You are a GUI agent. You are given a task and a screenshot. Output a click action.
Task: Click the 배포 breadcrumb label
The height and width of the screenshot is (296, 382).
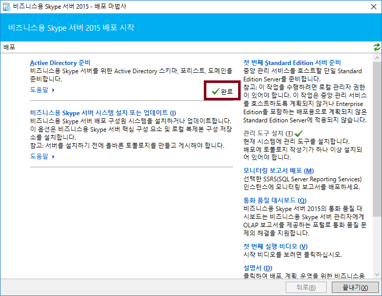[9, 47]
